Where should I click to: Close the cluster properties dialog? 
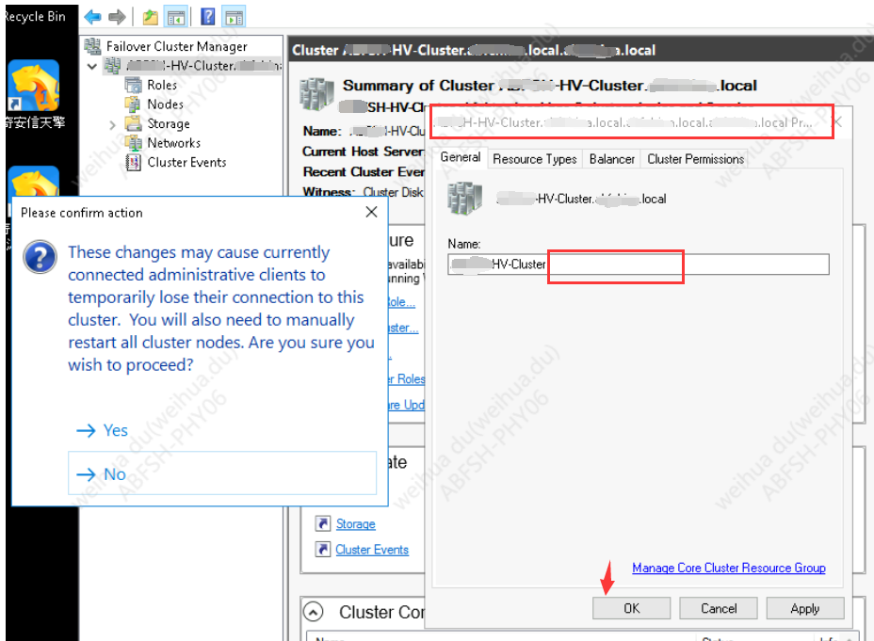click(x=837, y=122)
